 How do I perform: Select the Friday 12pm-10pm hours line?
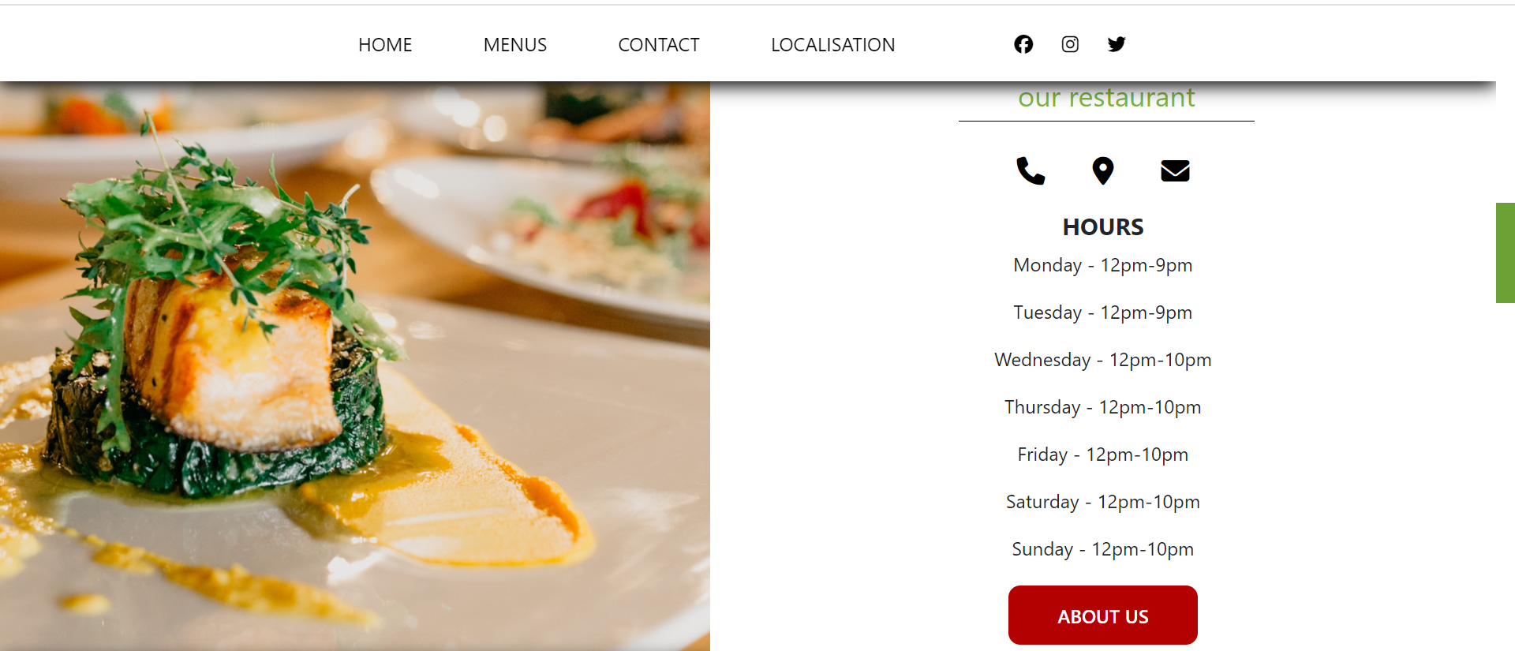1103,455
